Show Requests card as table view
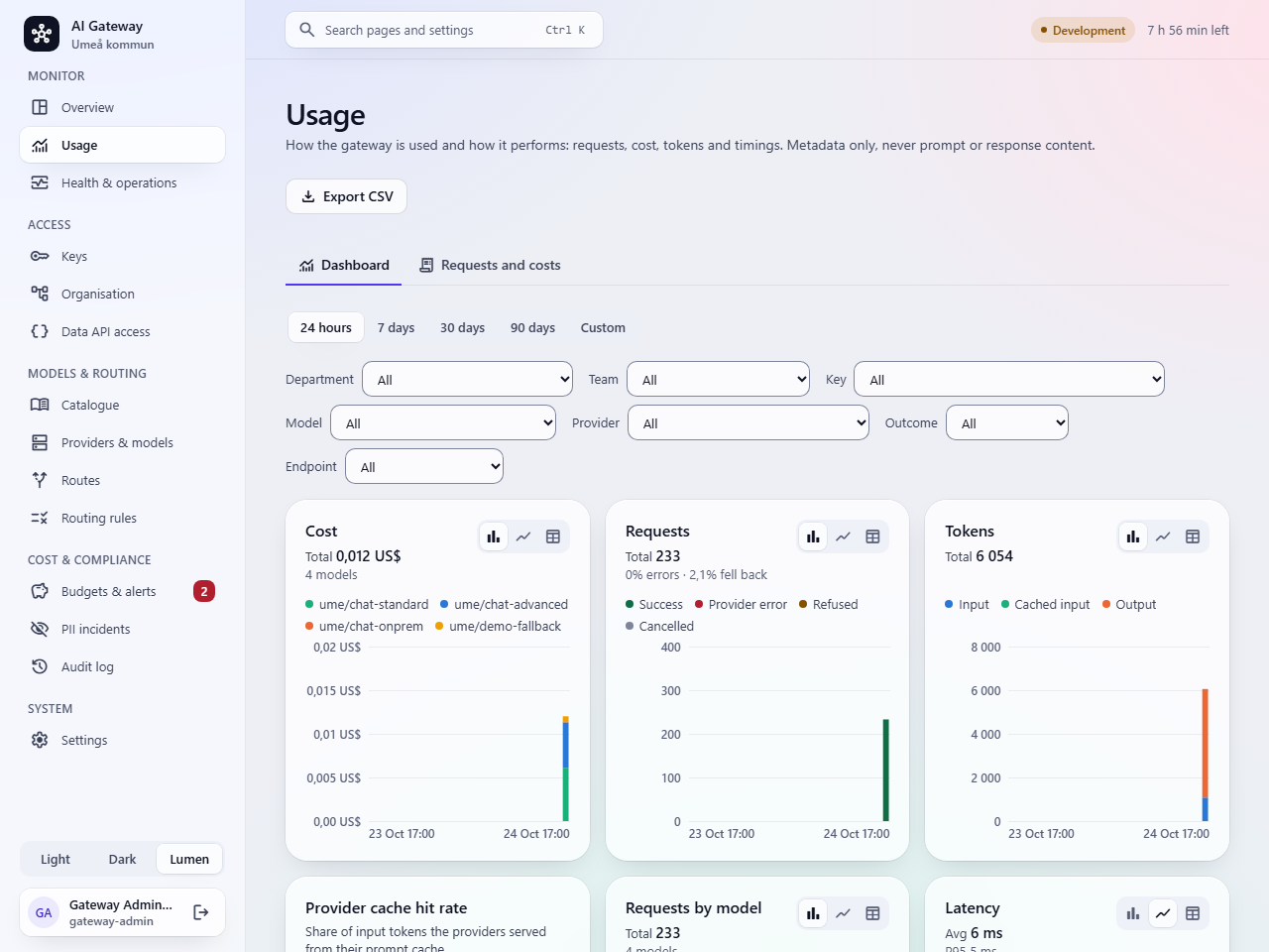Image resolution: width=1269 pixels, height=952 pixels. point(872,536)
